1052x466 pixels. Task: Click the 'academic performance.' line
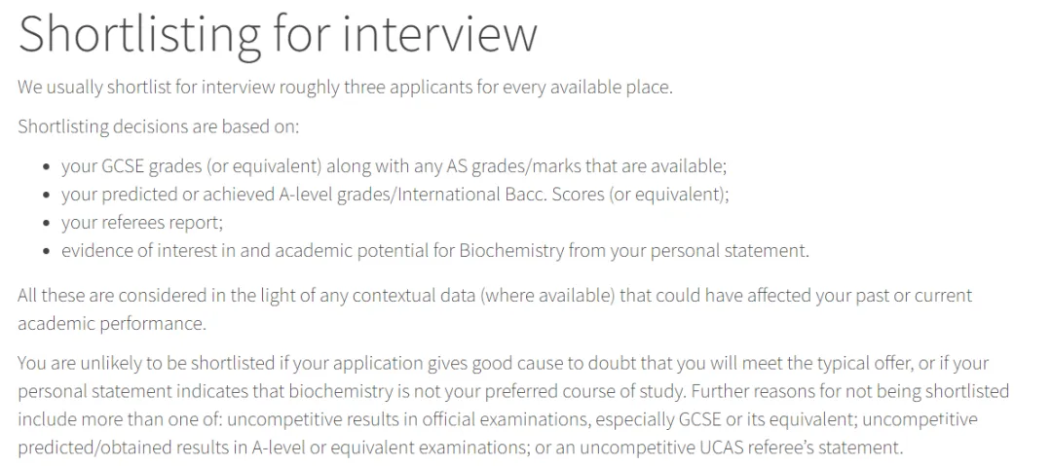(x=112, y=324)
